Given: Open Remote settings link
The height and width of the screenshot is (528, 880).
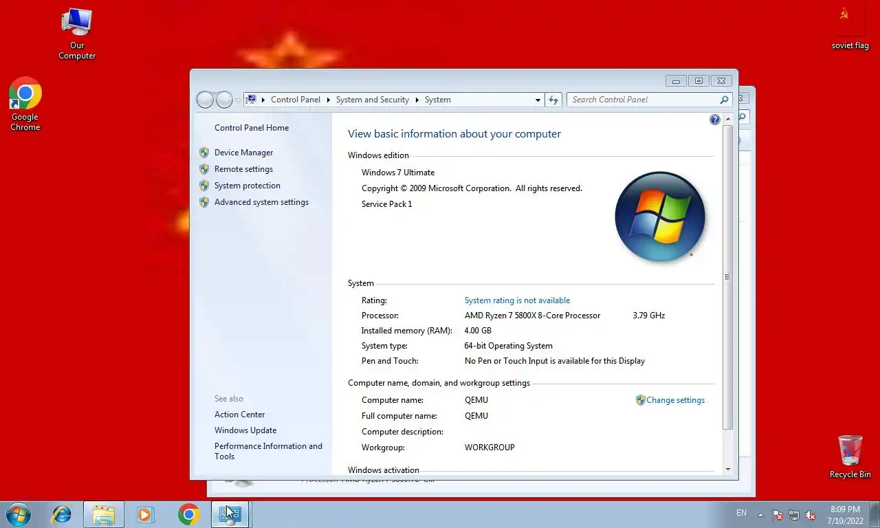Looking at the screenshot, I should 243,169.
